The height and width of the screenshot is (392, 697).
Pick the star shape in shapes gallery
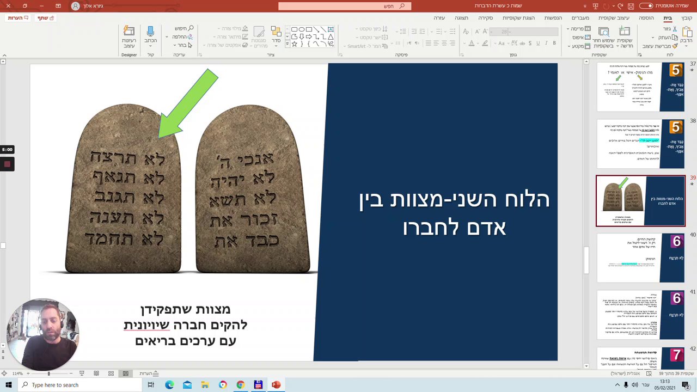click(295, 44)
